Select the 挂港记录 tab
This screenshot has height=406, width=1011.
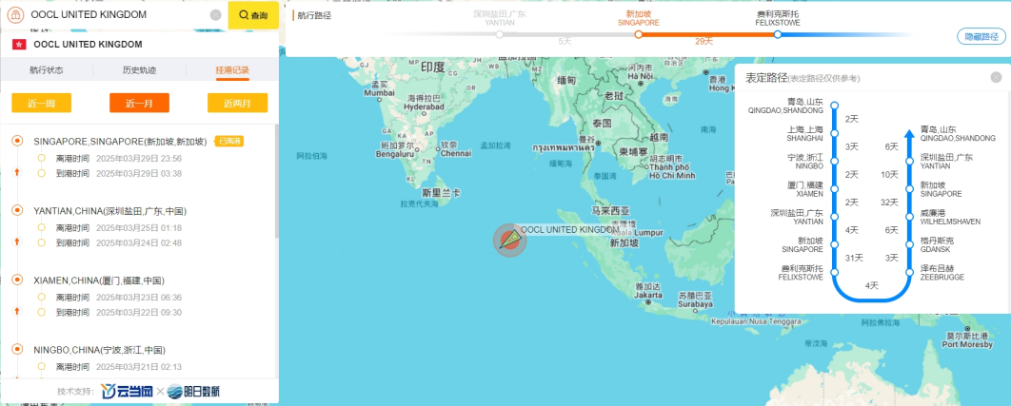tap(233, 69)
